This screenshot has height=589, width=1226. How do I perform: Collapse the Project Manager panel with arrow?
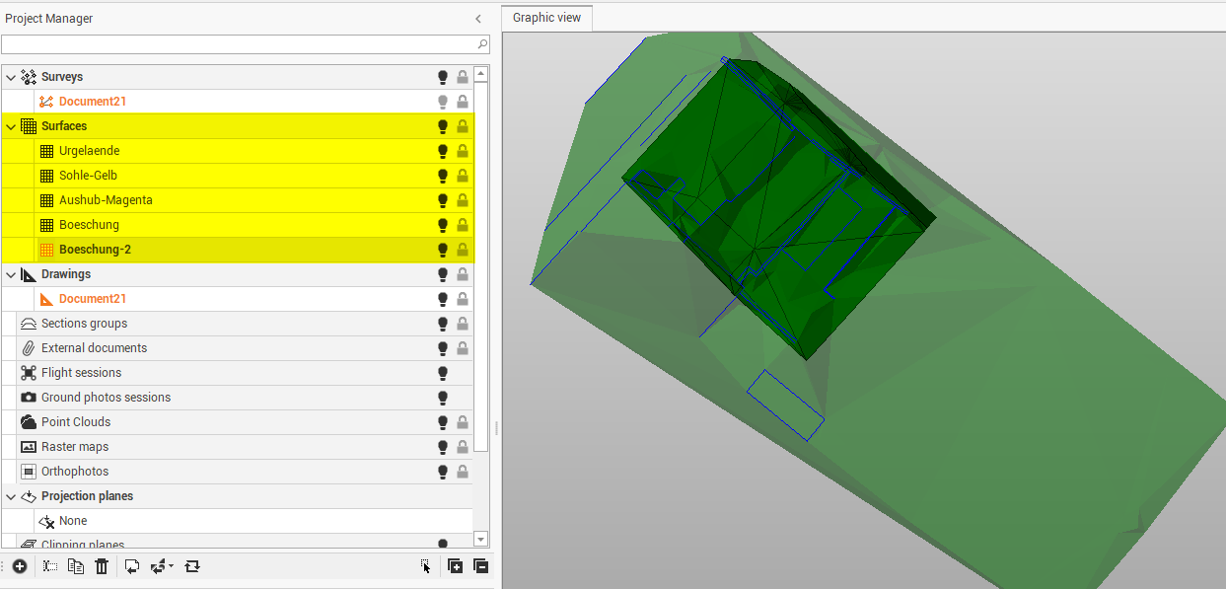pyautogui.click(x=478, y=19)
